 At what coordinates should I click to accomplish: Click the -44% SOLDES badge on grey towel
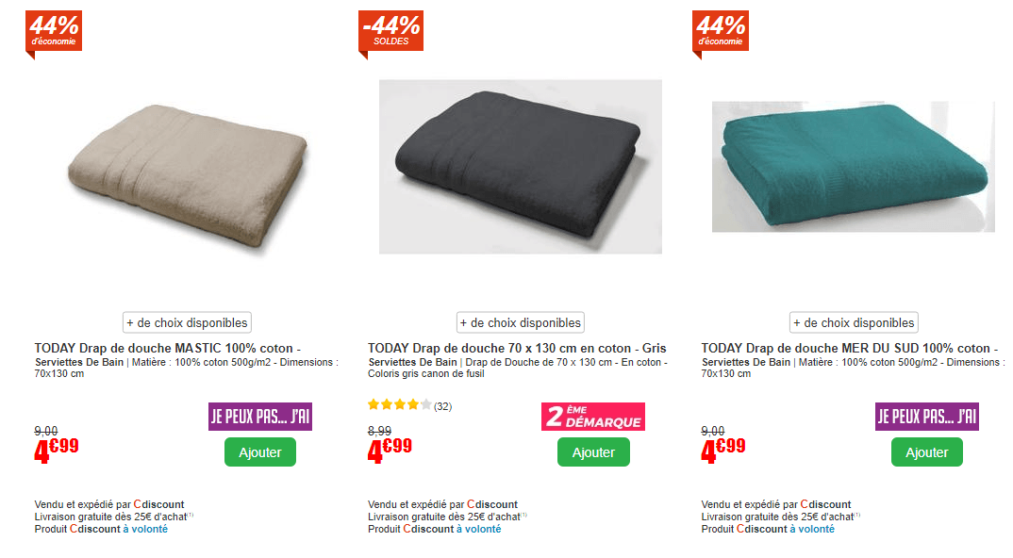coord(390,30)
